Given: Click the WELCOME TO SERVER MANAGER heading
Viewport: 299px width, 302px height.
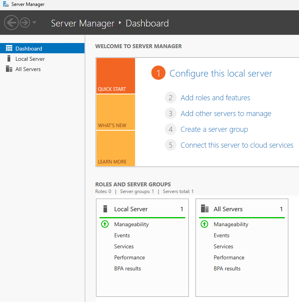Looking at the screenshot, I should (x=139, y=46).
